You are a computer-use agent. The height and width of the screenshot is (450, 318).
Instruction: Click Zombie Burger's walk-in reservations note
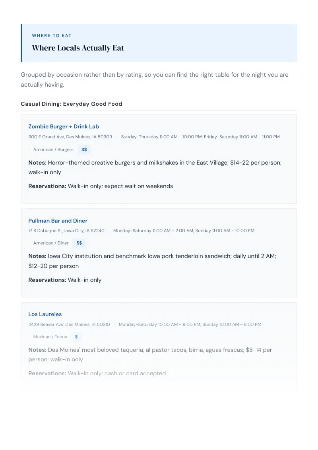(101, 186)
